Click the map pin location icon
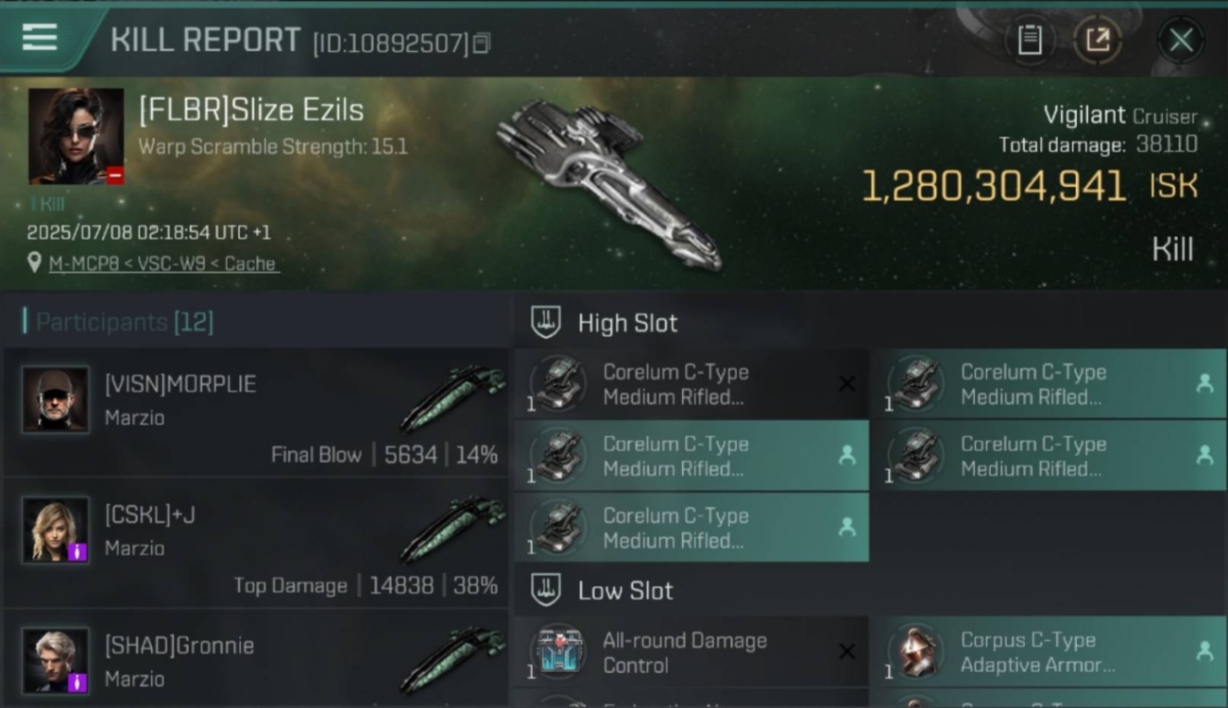 point(35,263)
